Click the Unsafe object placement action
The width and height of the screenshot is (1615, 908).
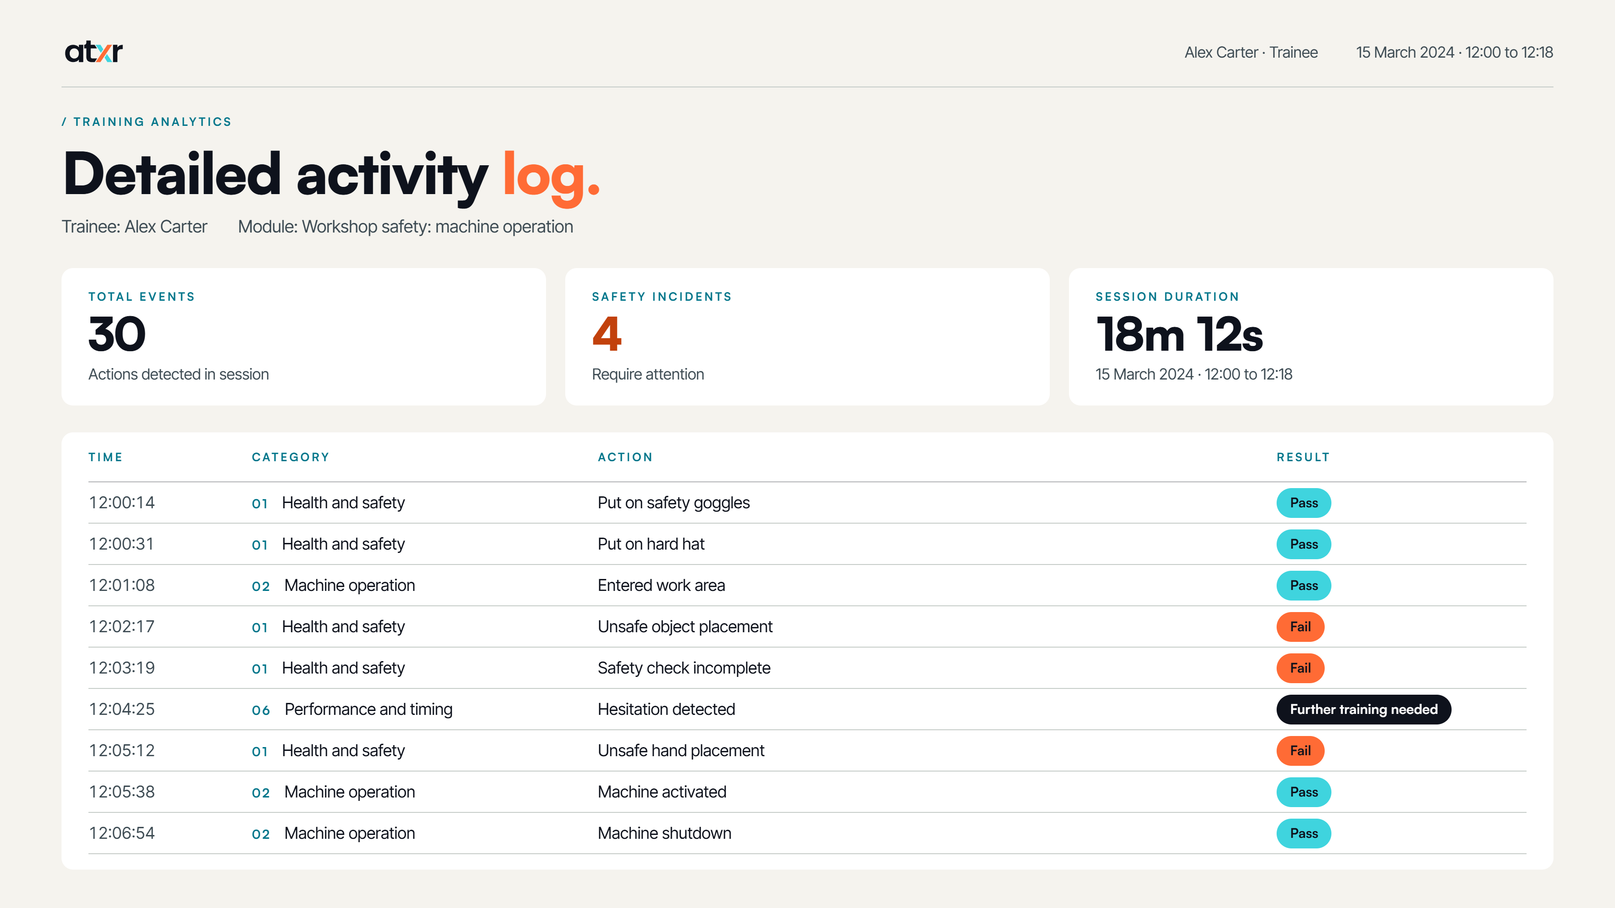684,626
